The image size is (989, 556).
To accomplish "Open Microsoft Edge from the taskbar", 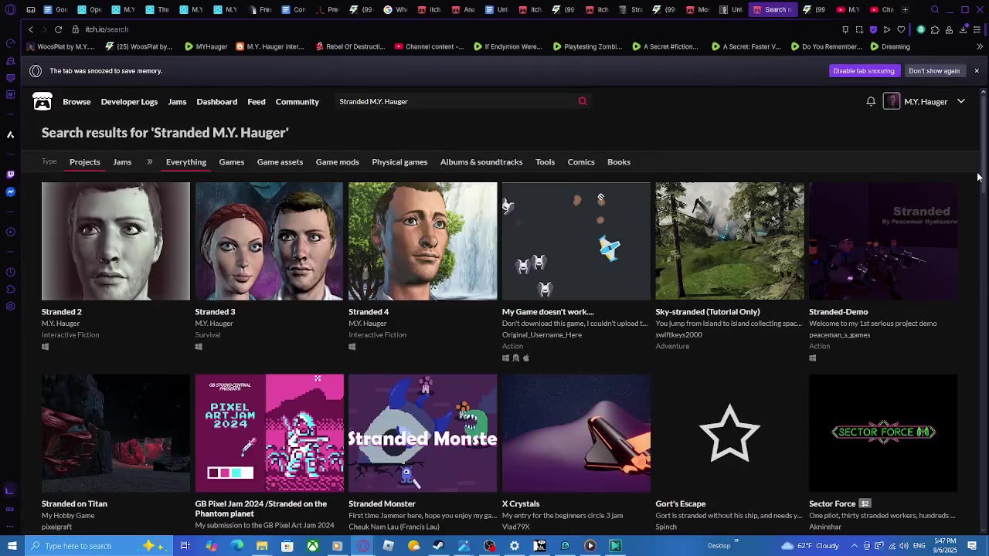I will 236,546.
